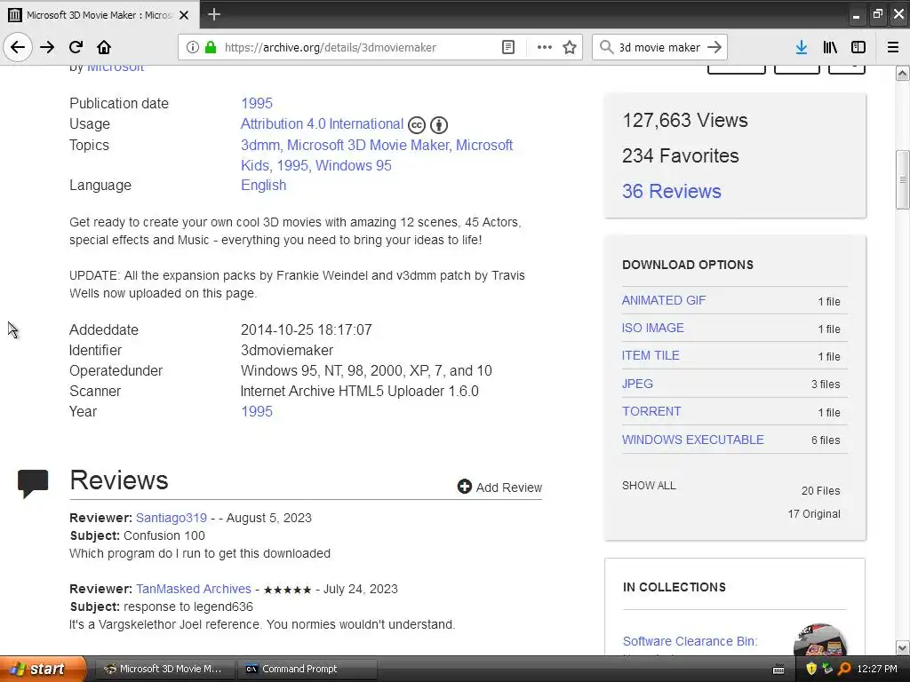Submit search with the arrow button
Screen dimensions: 910x682
coord(714,47)
